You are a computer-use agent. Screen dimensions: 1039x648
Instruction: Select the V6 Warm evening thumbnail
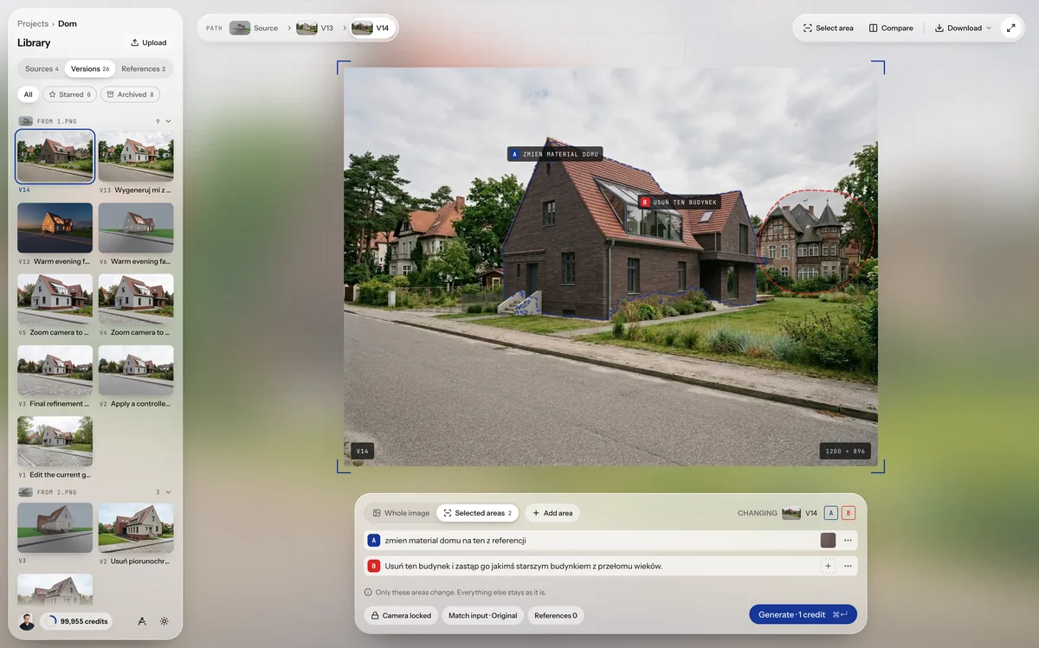136,228
